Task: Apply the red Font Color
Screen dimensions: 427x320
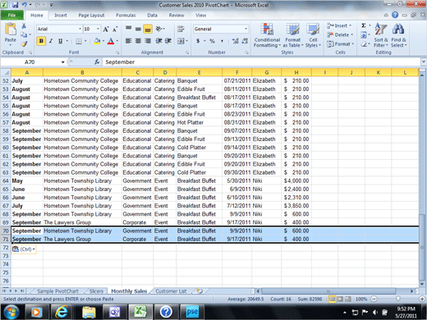Action: click(111, 41)
